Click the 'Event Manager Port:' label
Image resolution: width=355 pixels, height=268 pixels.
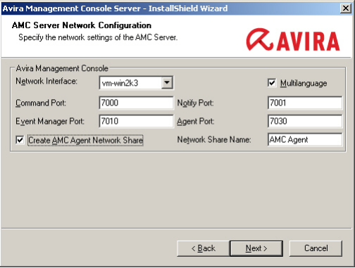(x=50, y=122)
